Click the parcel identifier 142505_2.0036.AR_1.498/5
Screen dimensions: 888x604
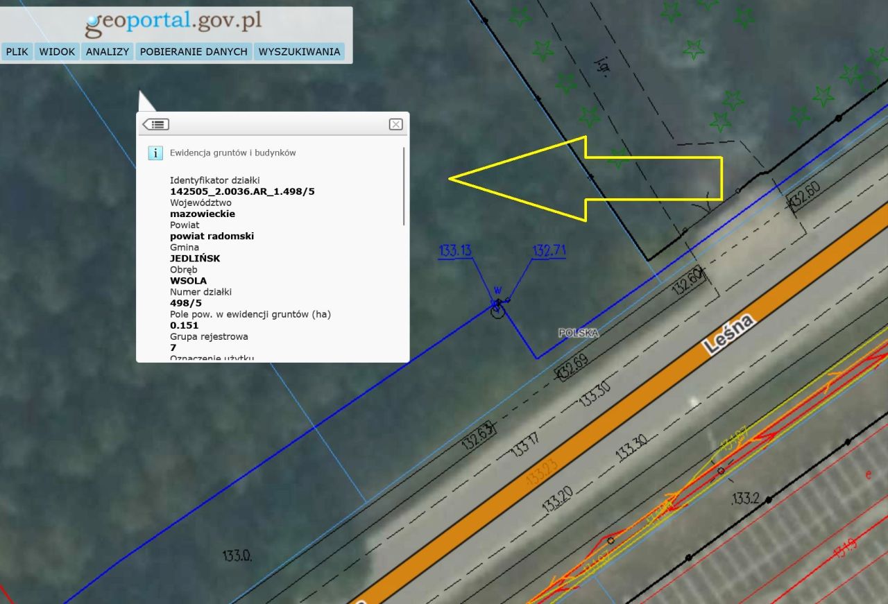pos(242,191)
